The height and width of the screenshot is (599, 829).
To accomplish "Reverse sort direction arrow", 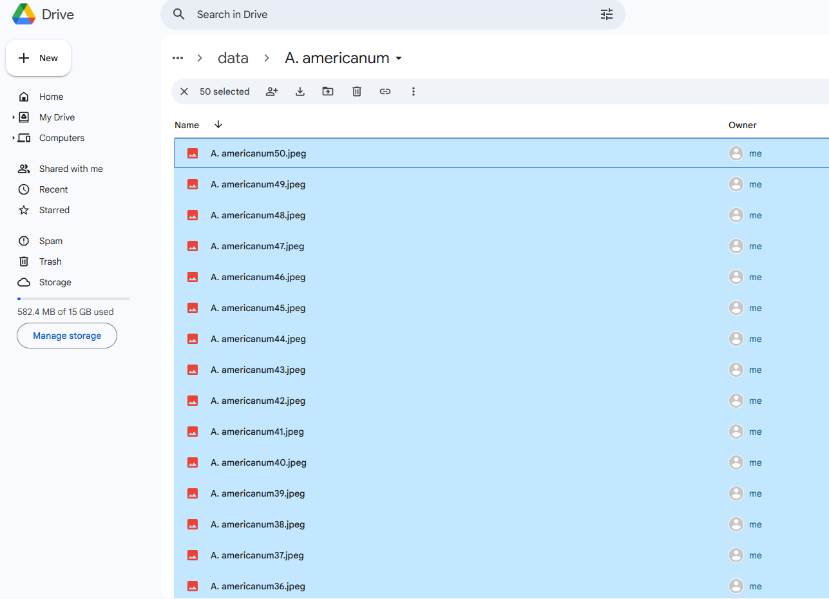I will (218, 124).
